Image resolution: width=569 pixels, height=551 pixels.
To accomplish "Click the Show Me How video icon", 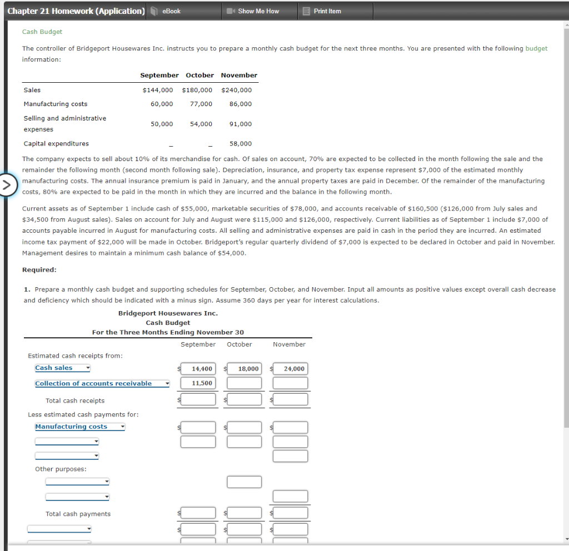I will 231,11.
